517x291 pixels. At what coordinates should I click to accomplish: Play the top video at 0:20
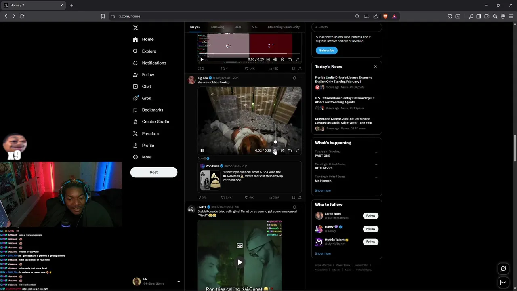click(202, 59)
